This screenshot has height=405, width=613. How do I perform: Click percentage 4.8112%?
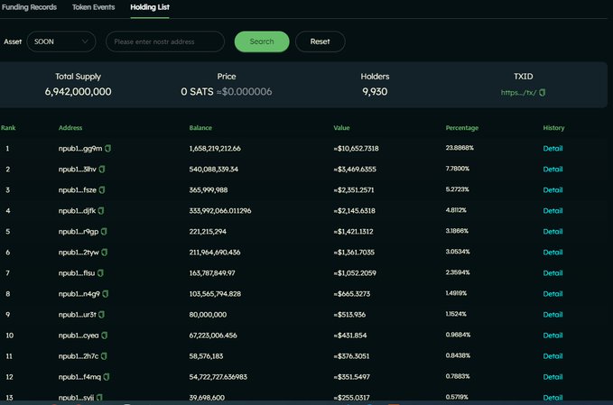click(x=456, y=210)
